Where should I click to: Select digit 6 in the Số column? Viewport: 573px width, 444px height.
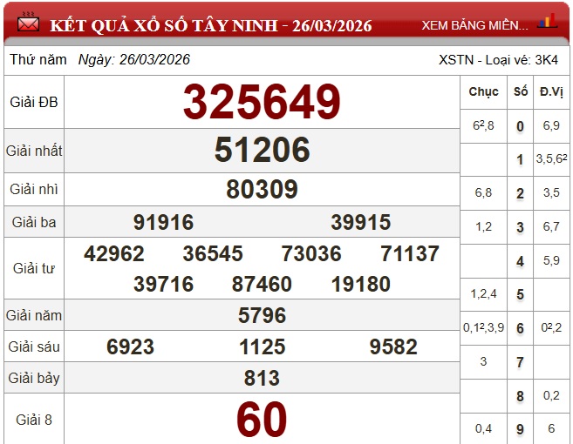(x=521, y=328)
